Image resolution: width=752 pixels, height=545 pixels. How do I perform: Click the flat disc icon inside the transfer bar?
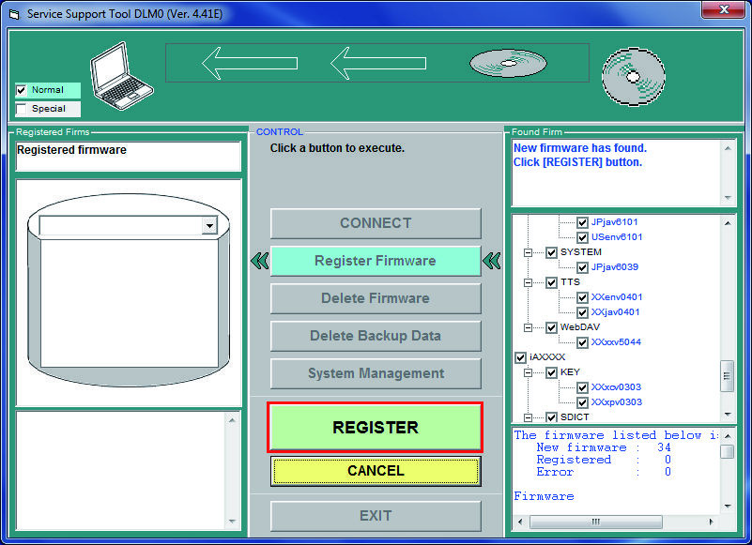pyautogui.click(x=508, y=63)
